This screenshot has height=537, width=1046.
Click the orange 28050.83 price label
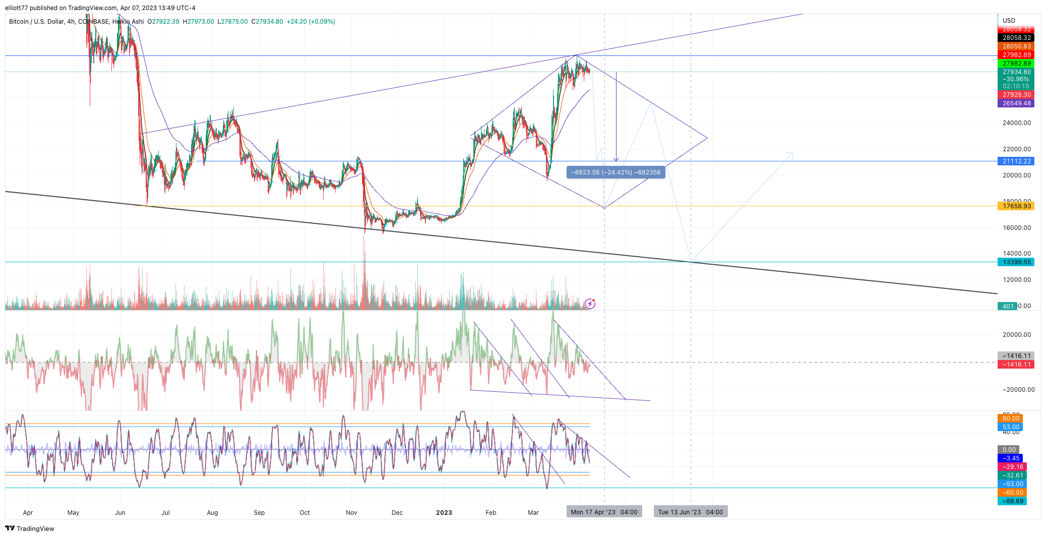pyautogui.click(x=1016, y=46)
